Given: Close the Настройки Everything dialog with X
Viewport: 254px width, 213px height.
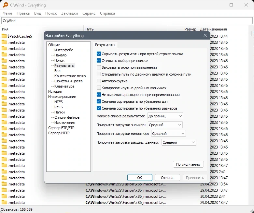Looking at the screenshot, I should pyautogui.click(x=205, y=35).
